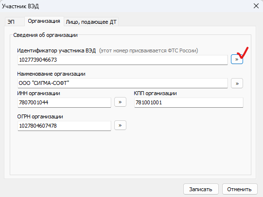Close the Участник ВЭД dialog
The height and width of the screenshot is (197, 263).
[x=256, y=6]
